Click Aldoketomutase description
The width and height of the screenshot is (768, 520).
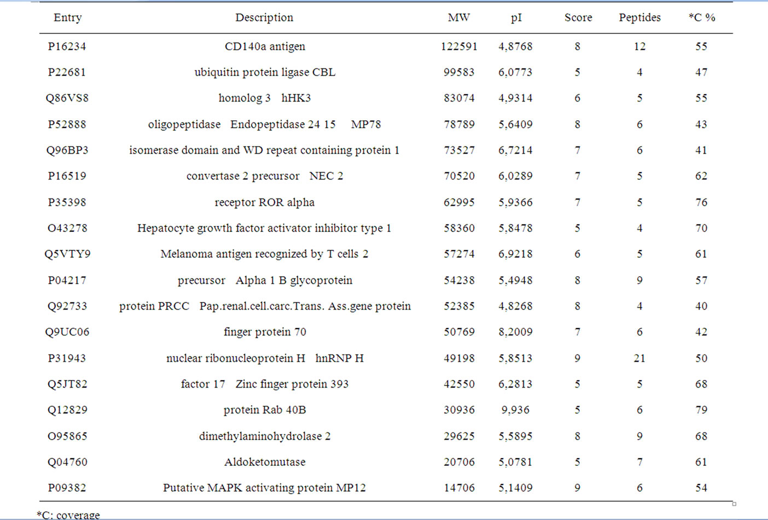pyautogui.click(x=265, y=462)
